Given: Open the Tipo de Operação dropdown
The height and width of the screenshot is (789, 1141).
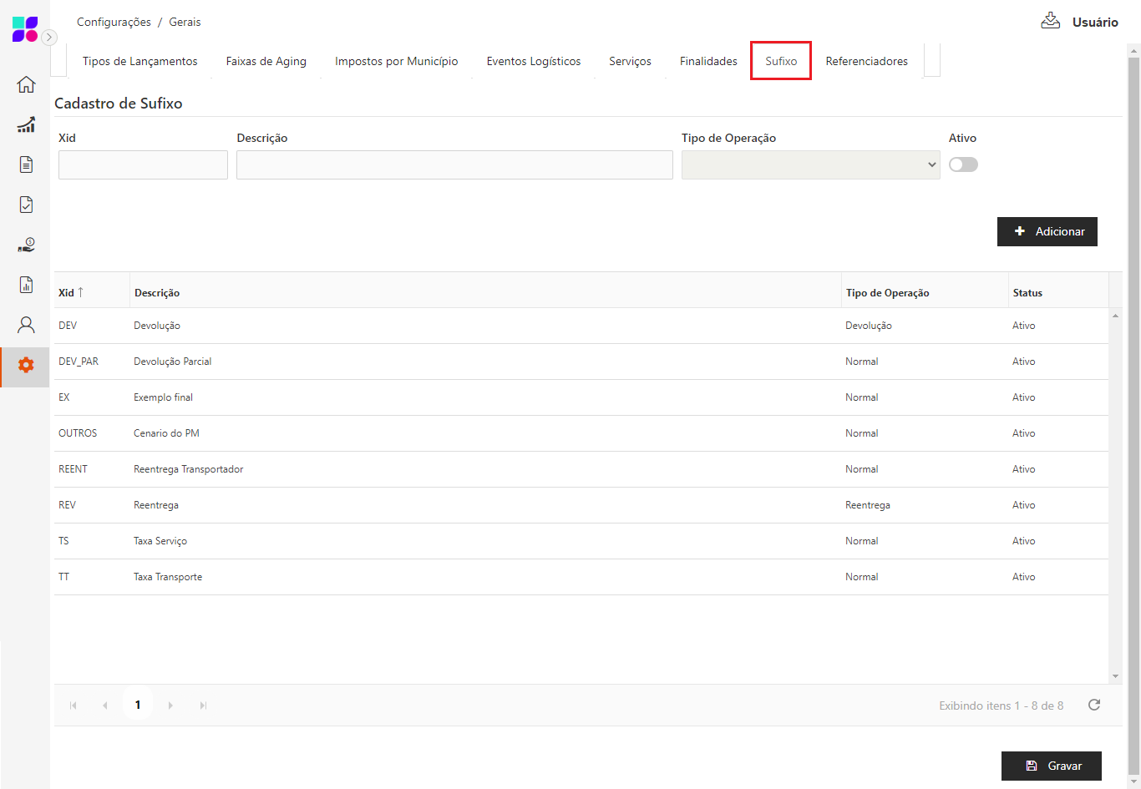Looking at the screenshot, I should tap(810, 164).
